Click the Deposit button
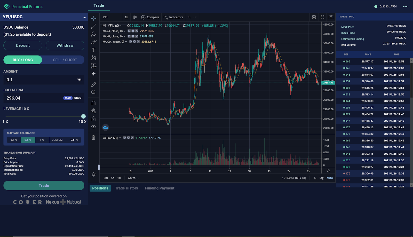 tap(23, 45)
